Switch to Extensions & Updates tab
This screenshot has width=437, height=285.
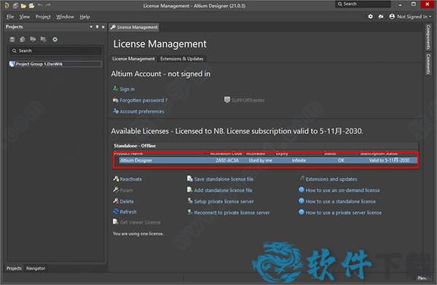[x=181, y=58]
